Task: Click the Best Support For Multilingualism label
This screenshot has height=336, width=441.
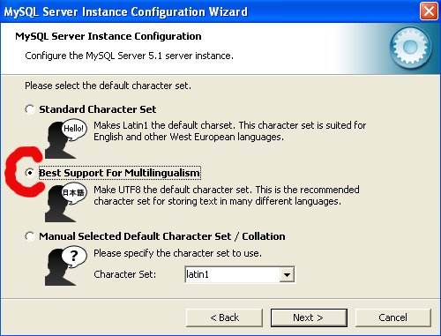Action: point(120,173)
